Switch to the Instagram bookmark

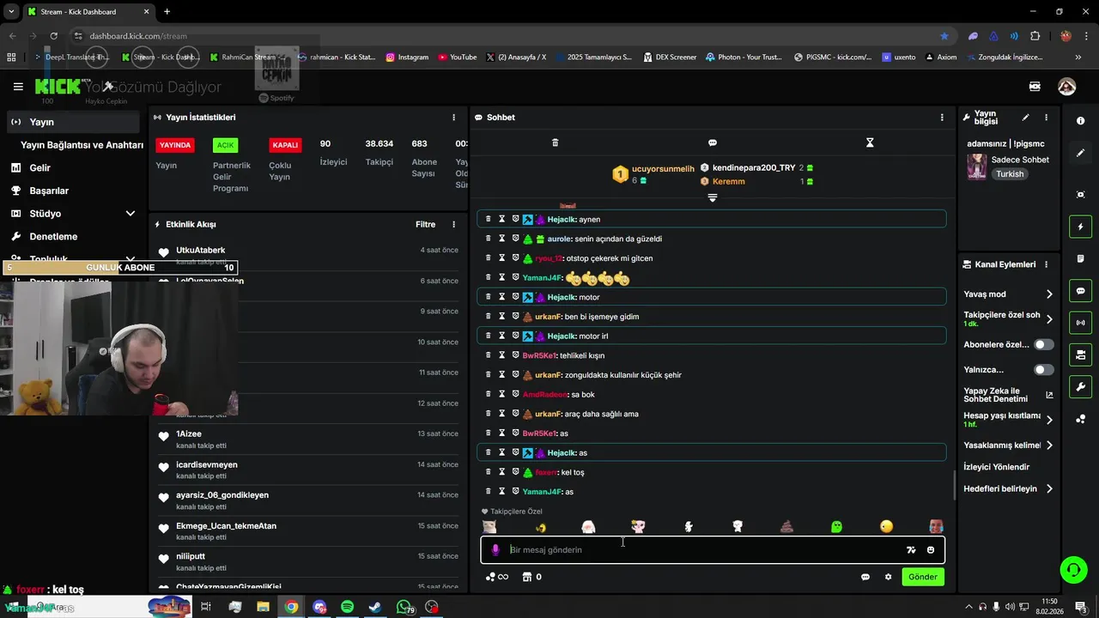(x=407, y=58)
